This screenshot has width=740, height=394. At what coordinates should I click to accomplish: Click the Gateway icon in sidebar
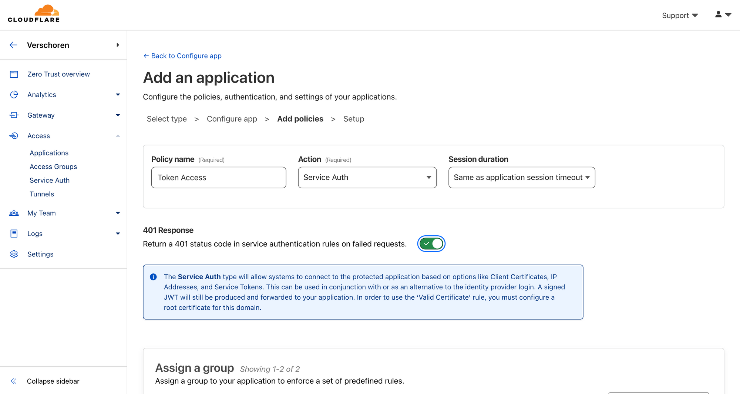coord(14,115)
